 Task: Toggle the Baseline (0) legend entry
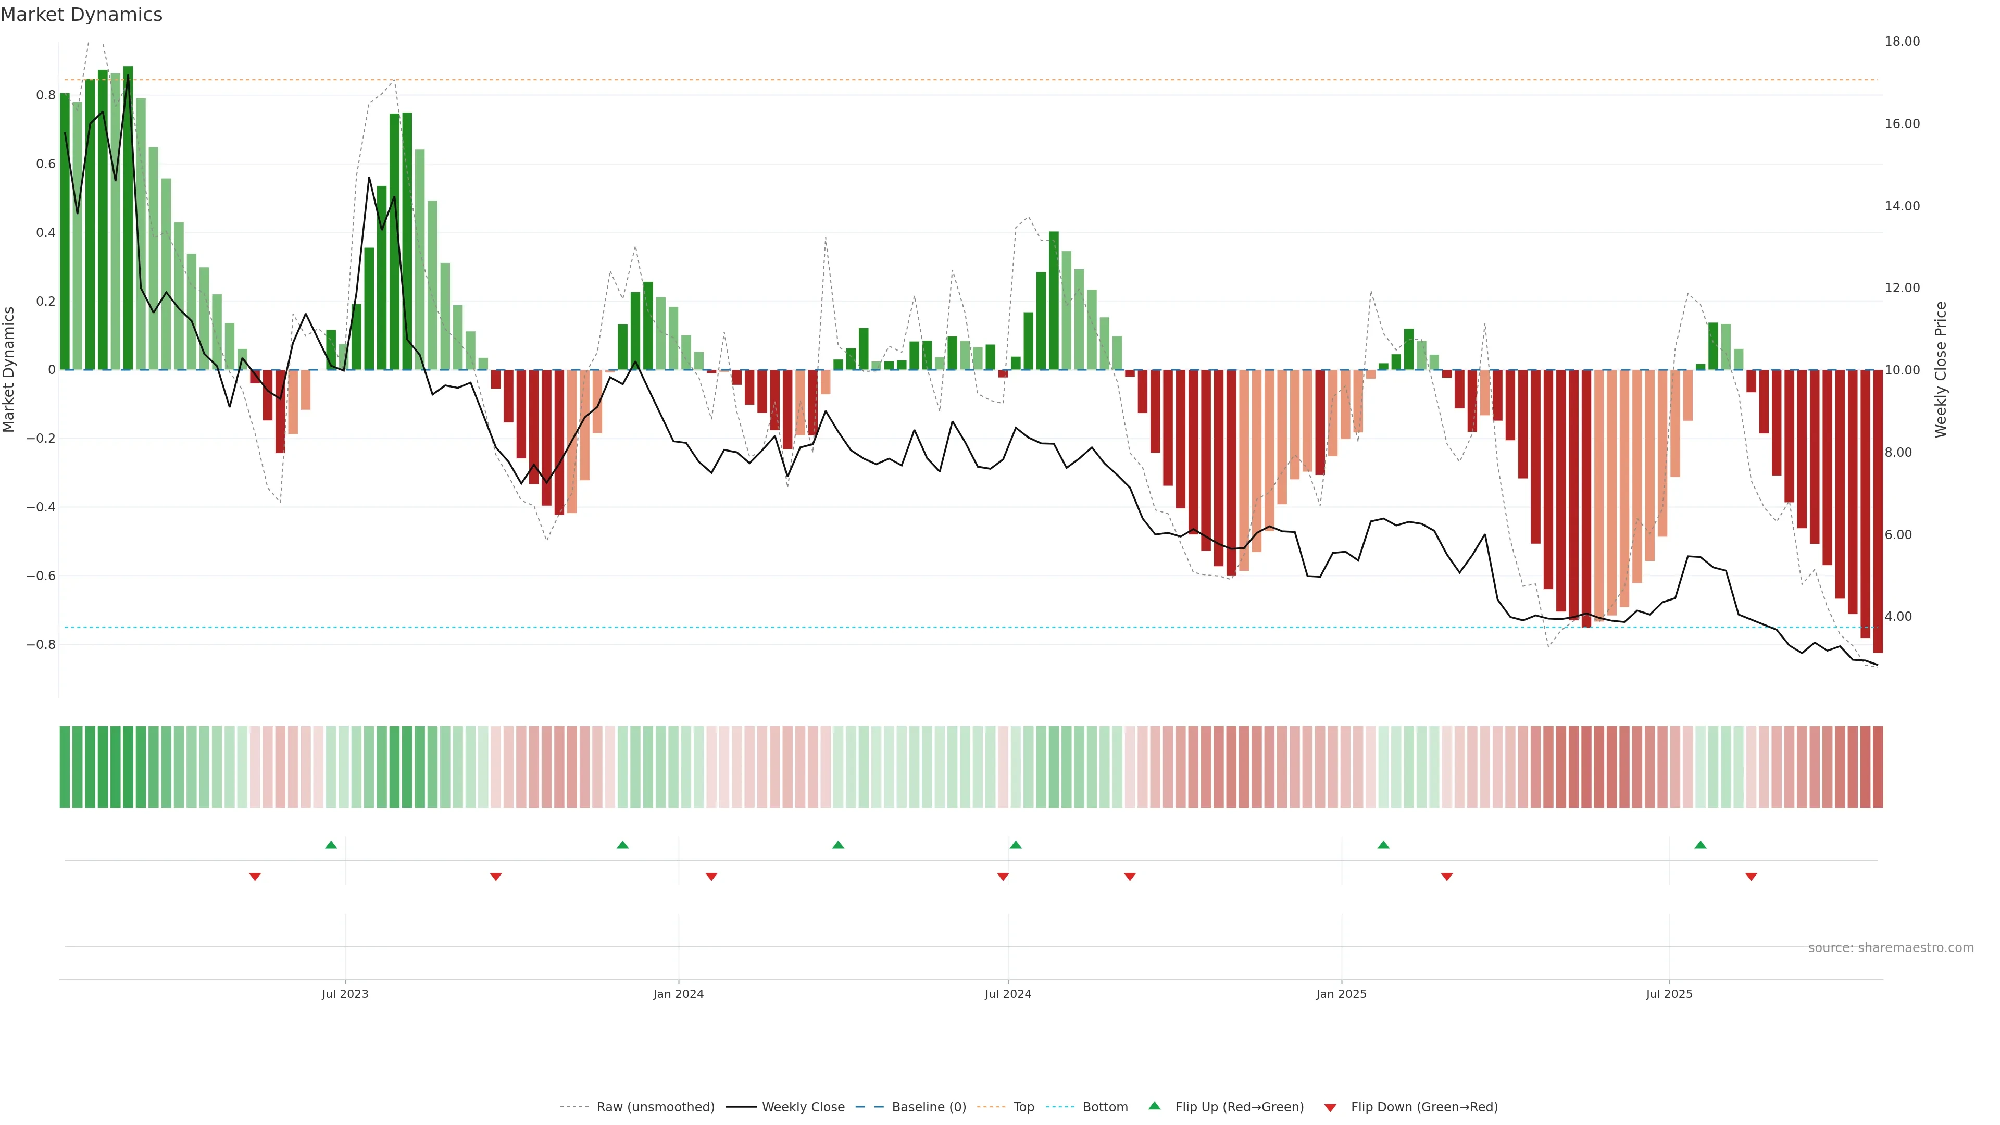(x=929, y=1107)
